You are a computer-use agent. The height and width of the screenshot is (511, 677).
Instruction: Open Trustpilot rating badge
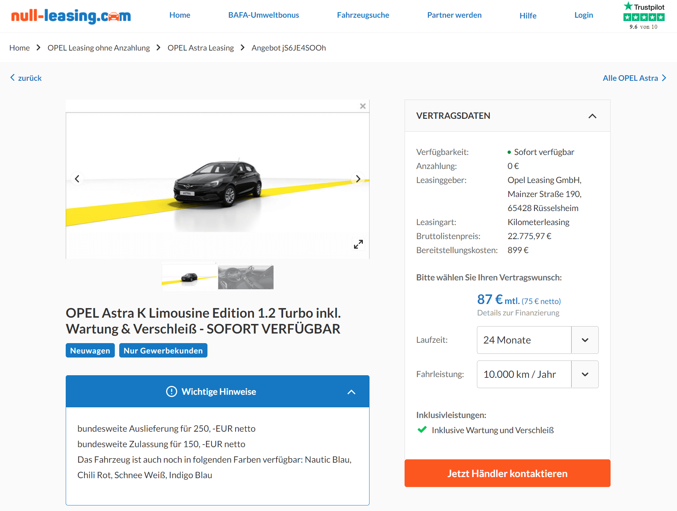[644, 16]
